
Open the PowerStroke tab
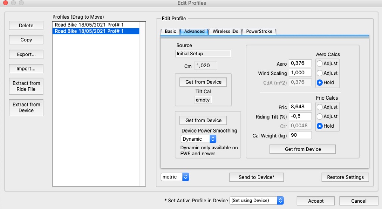point(259,31)
